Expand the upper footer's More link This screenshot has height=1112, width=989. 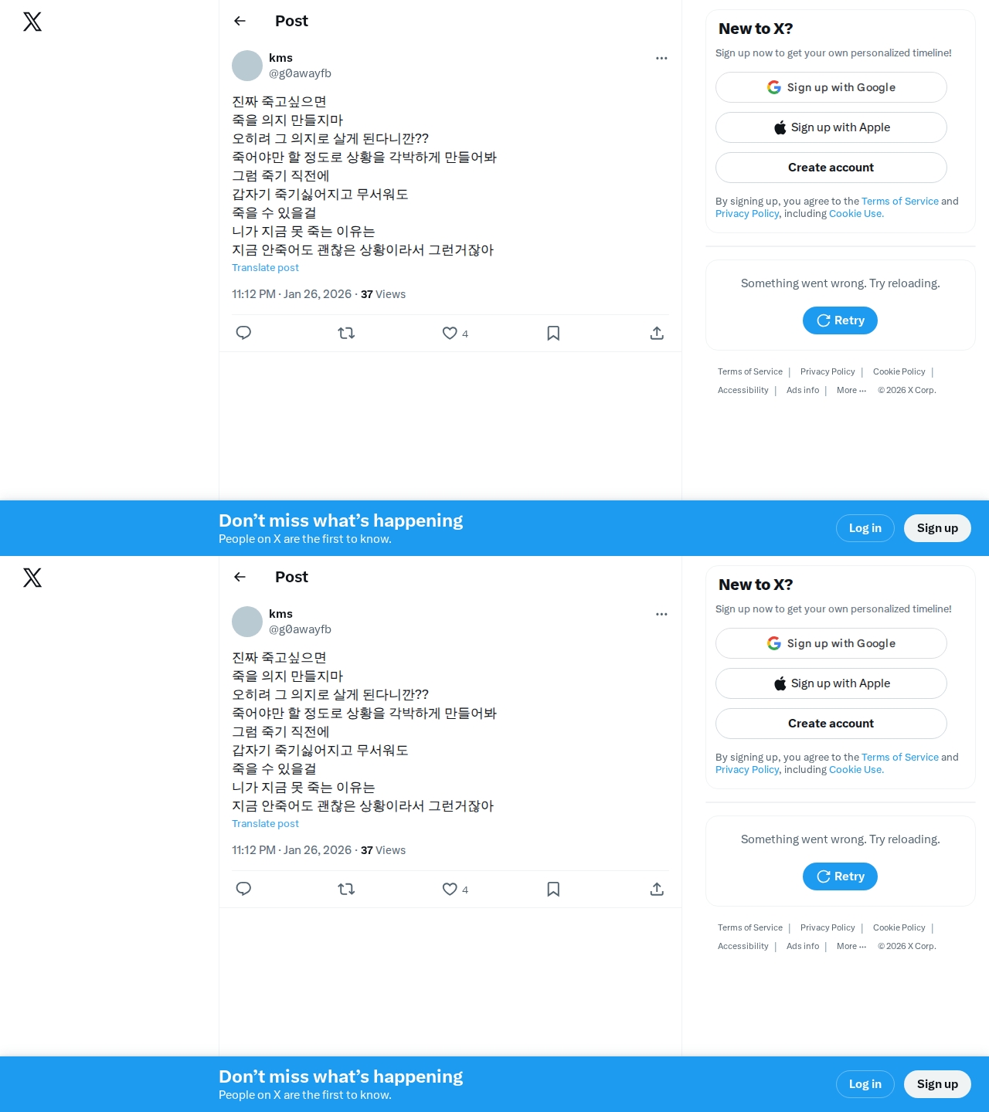[851, 390]
